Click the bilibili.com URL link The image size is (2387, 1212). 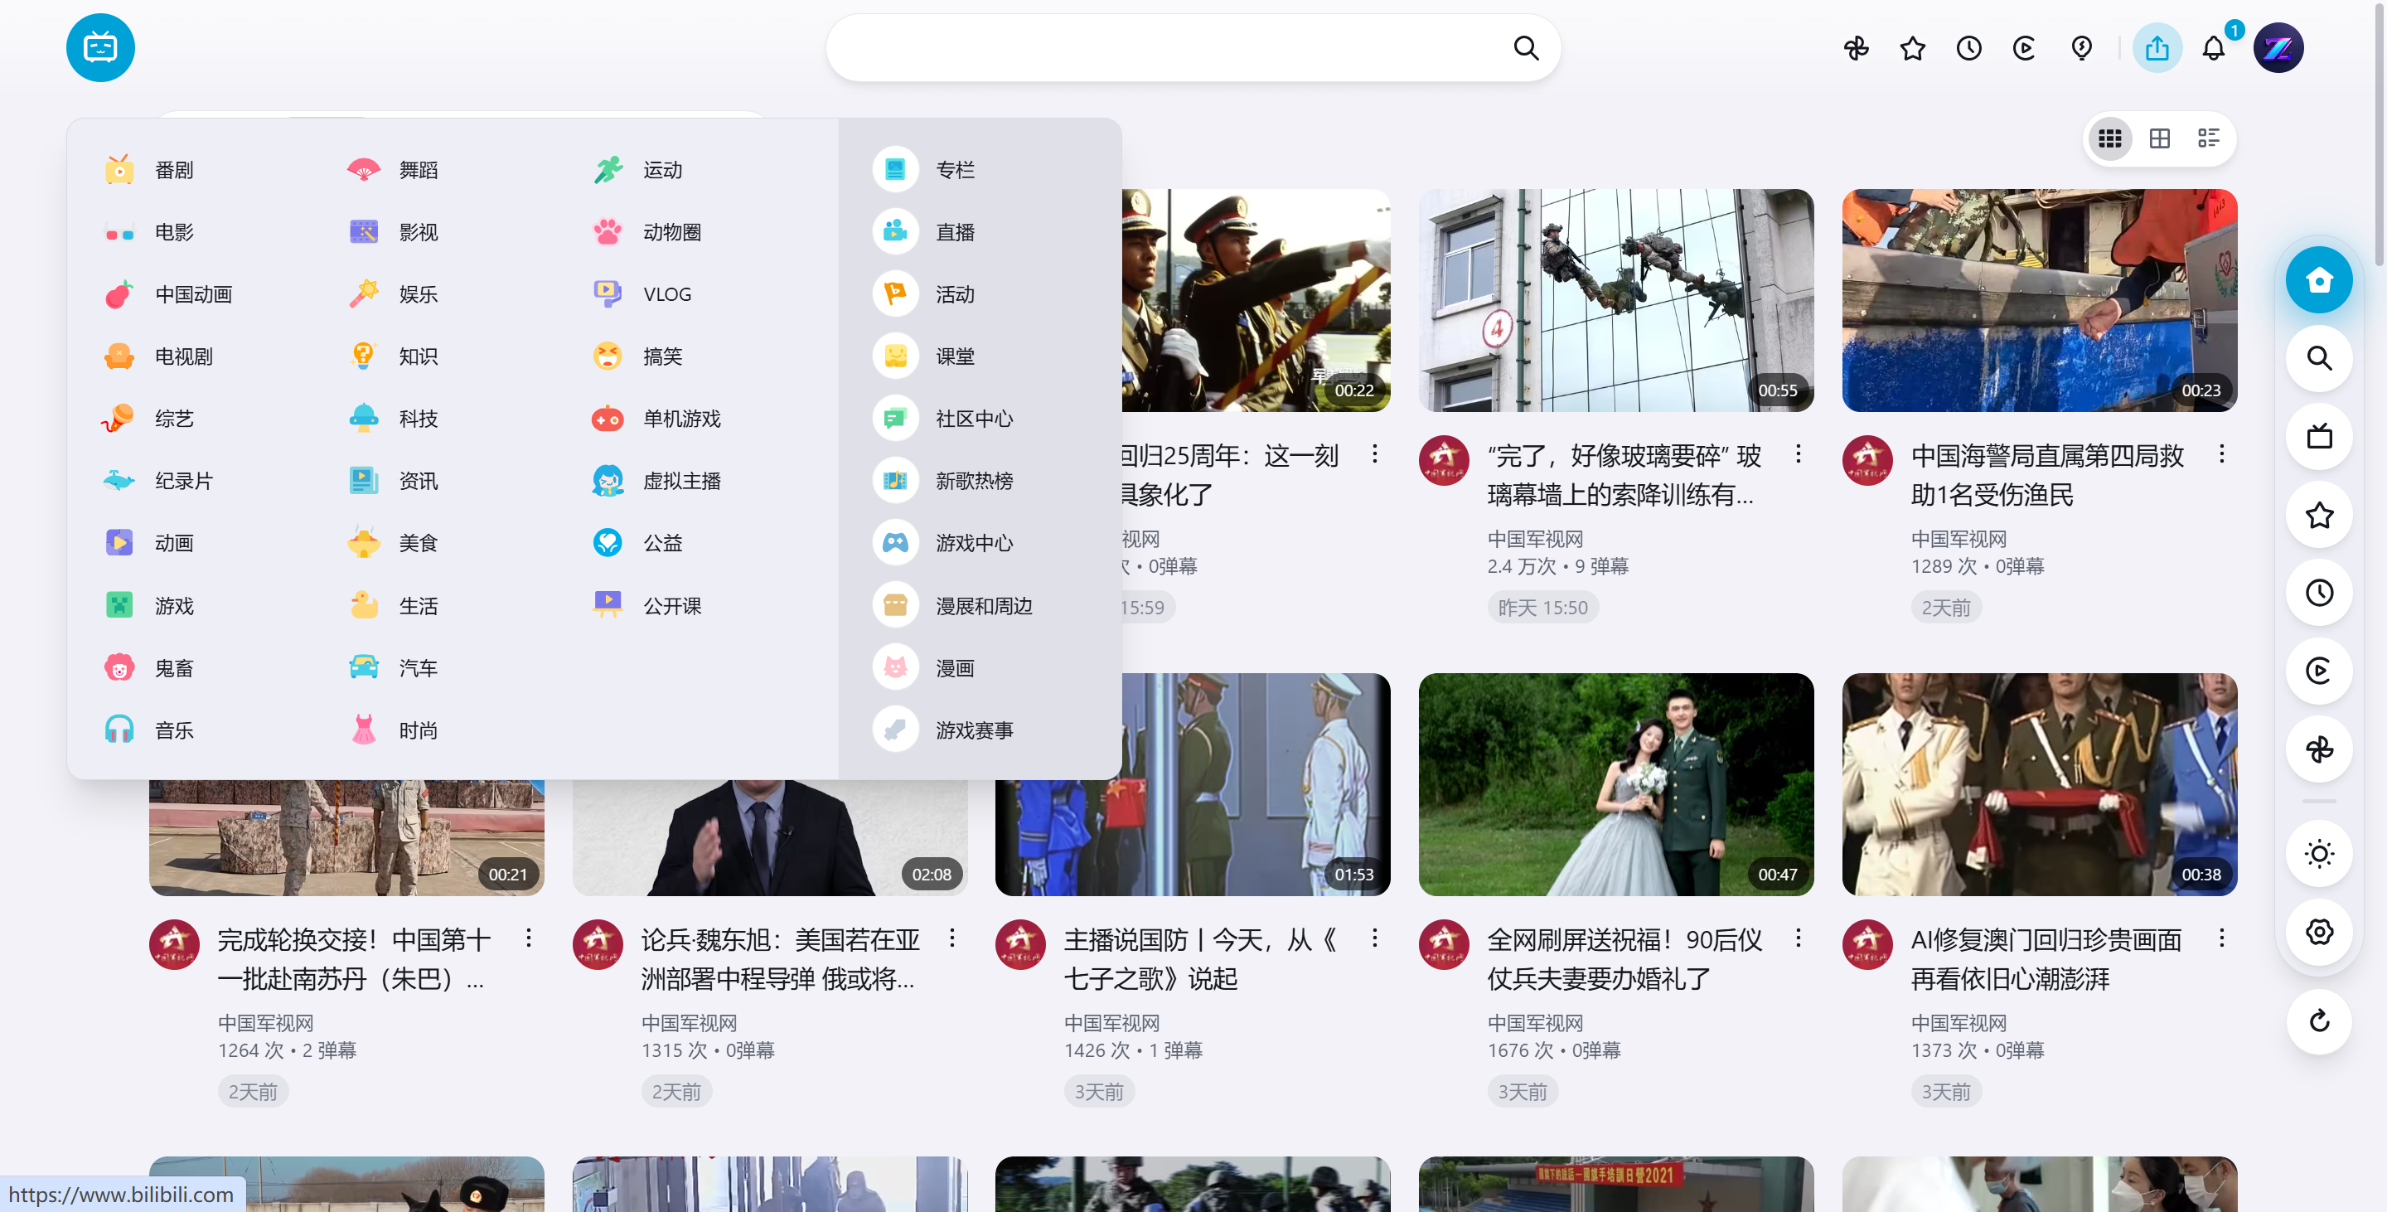(123, 1195)
